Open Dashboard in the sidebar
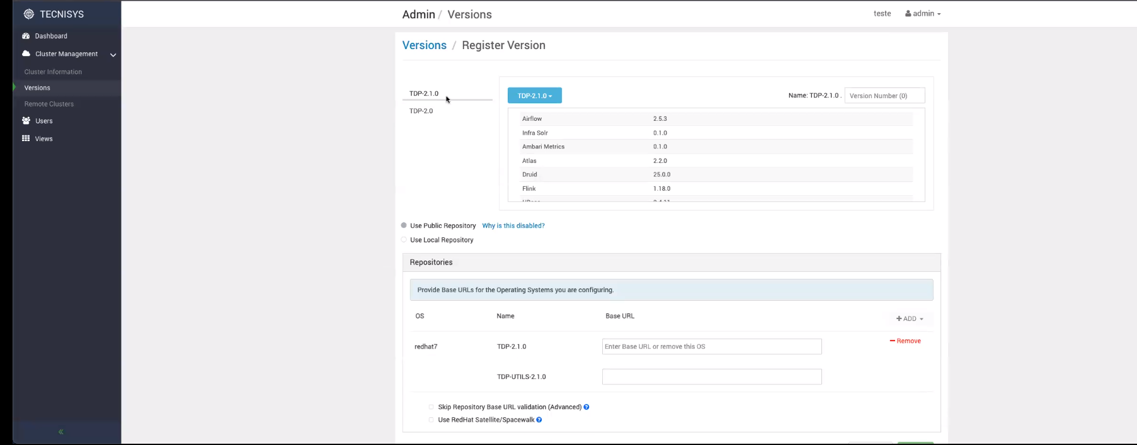The image size is (1137, 445). (51, 36)
